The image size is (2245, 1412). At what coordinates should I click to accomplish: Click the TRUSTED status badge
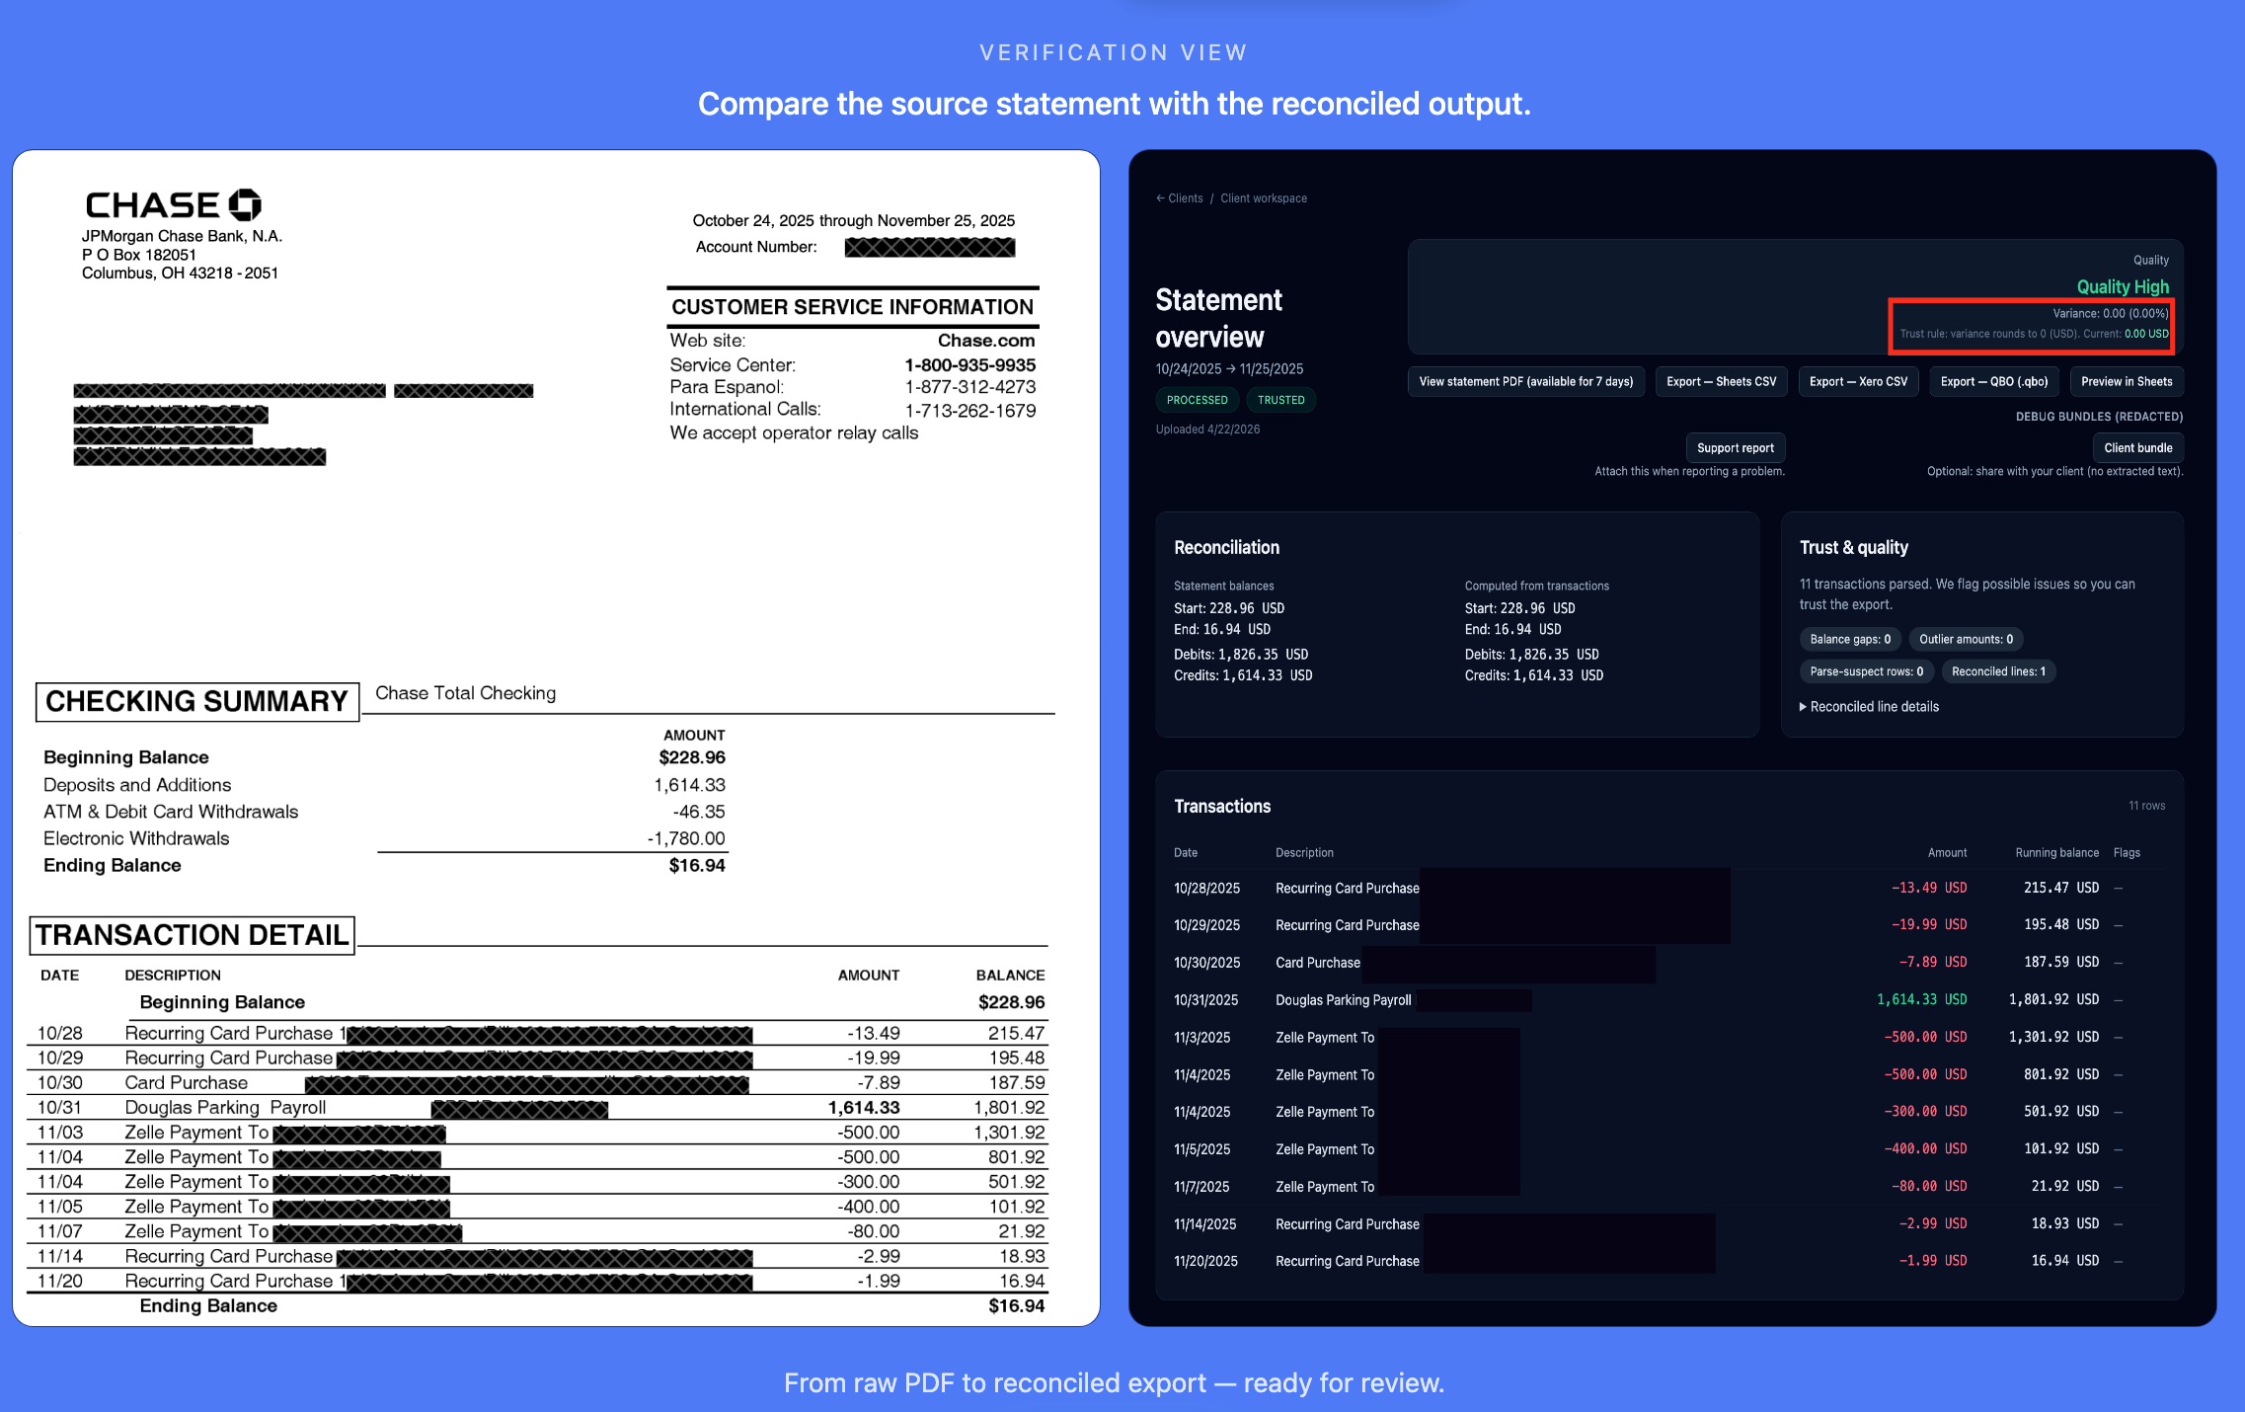(x=1281, y=400)
